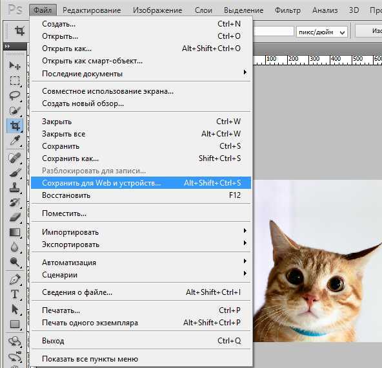Choose Открыть как... menu entry
The height and width of the screenshot is (368, 382).
point(141,49)
